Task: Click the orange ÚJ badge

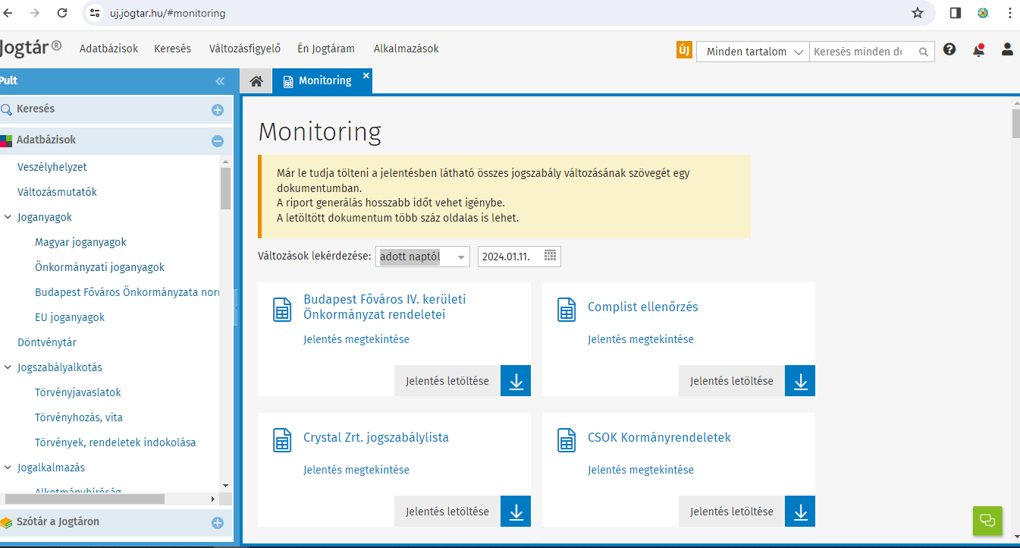Action: pyautogui.click(x=684, y=51)
